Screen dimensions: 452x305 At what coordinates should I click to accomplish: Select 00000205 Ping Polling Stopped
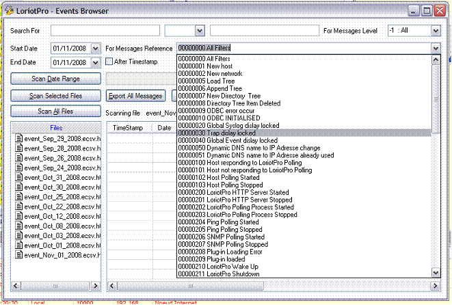pos(304,230)
